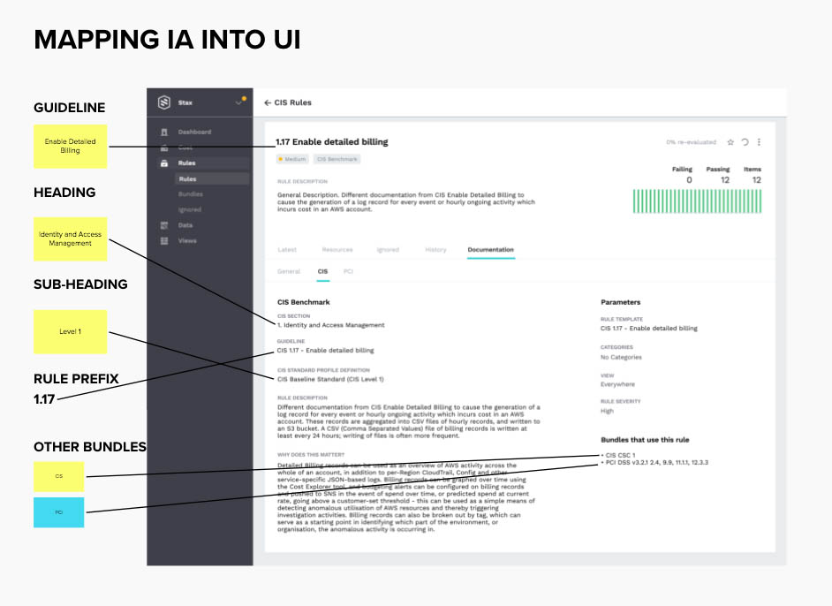This screenshot has height=606, width=832.
Task: Expand the Stax account dropdown chevron
Action: point(238,103)
